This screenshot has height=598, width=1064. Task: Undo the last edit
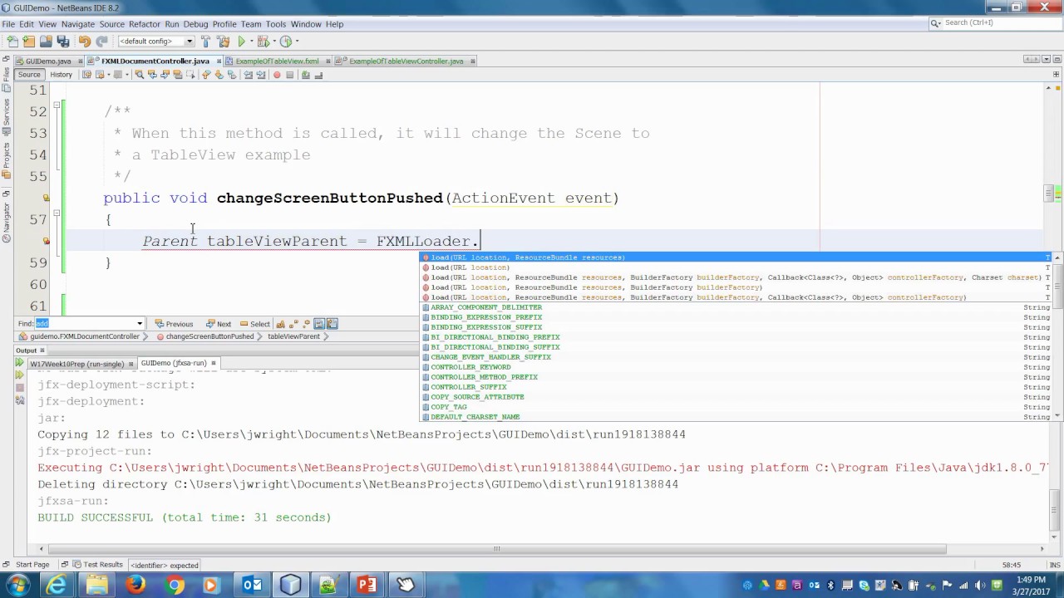tap(84, 42)
